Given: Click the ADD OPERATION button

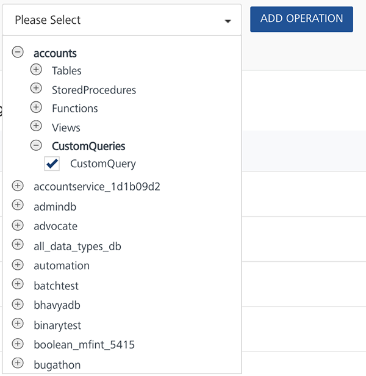Looking at the screenshot, I should point(301,19).
